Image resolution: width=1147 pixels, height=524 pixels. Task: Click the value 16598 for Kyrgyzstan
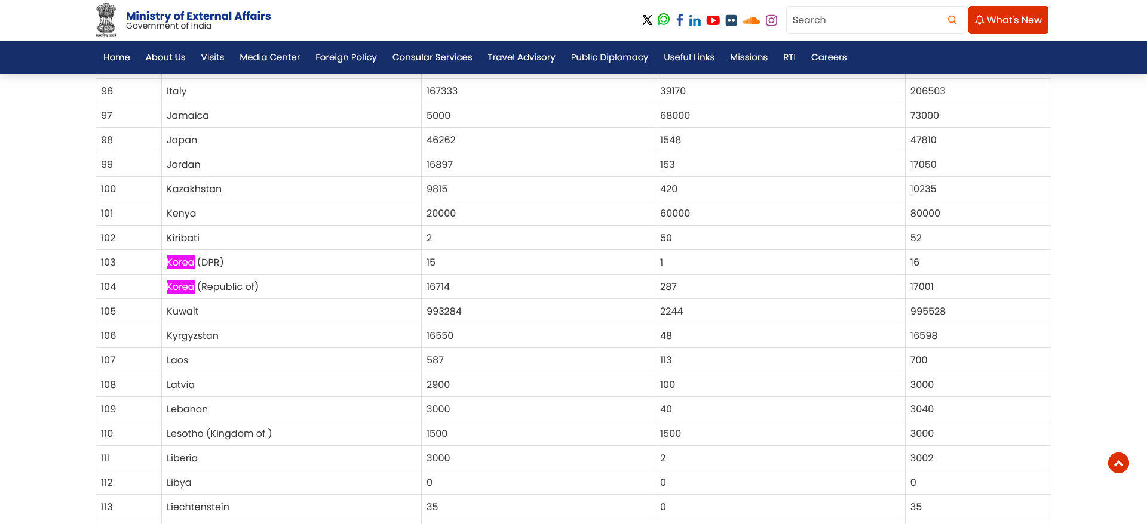(924, 336)
